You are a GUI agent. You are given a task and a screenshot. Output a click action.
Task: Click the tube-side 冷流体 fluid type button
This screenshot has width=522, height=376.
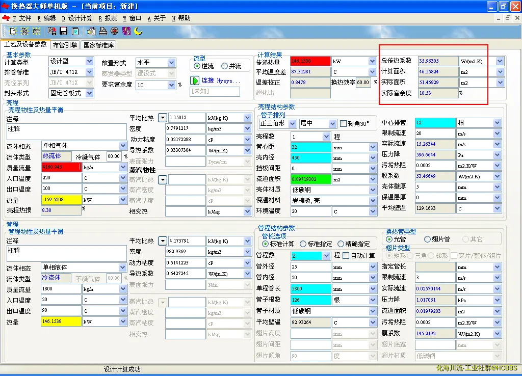[56, 278]
